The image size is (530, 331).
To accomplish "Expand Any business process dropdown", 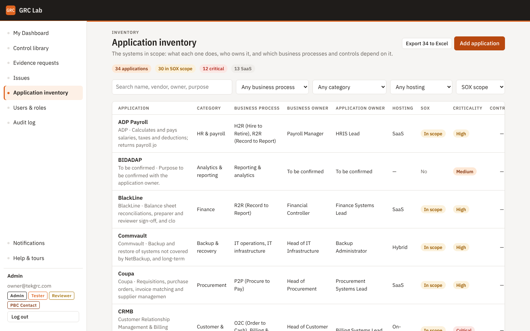I will pos(272,87).
